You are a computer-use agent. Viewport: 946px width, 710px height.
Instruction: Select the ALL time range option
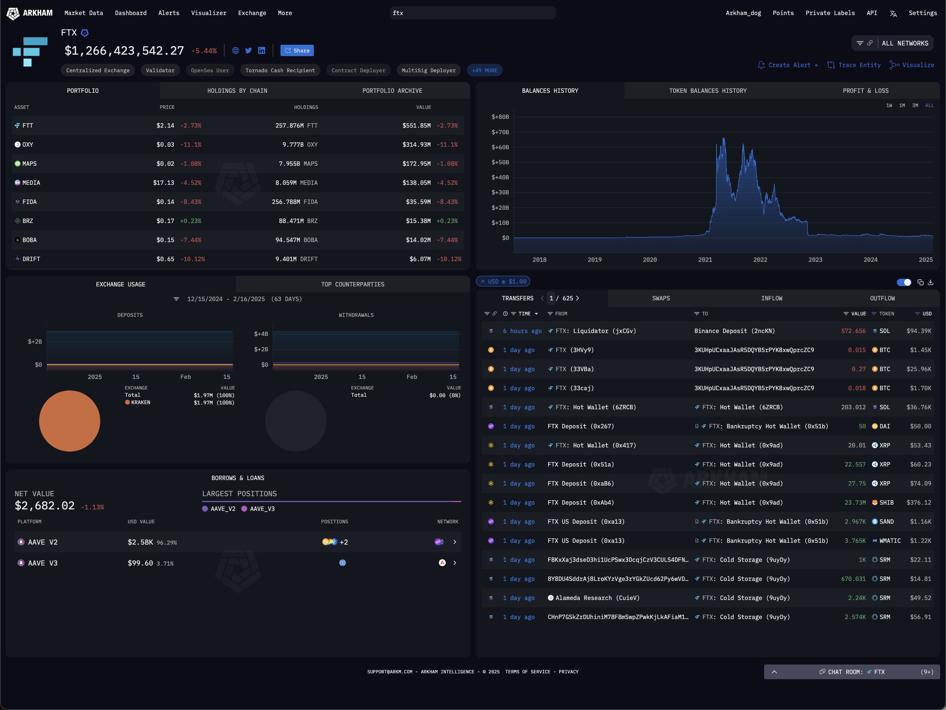tap(929, 105)
